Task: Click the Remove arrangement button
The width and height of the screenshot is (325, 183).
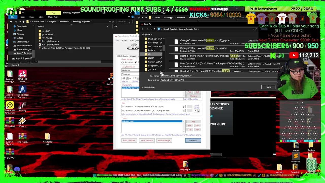Action: 193,96
